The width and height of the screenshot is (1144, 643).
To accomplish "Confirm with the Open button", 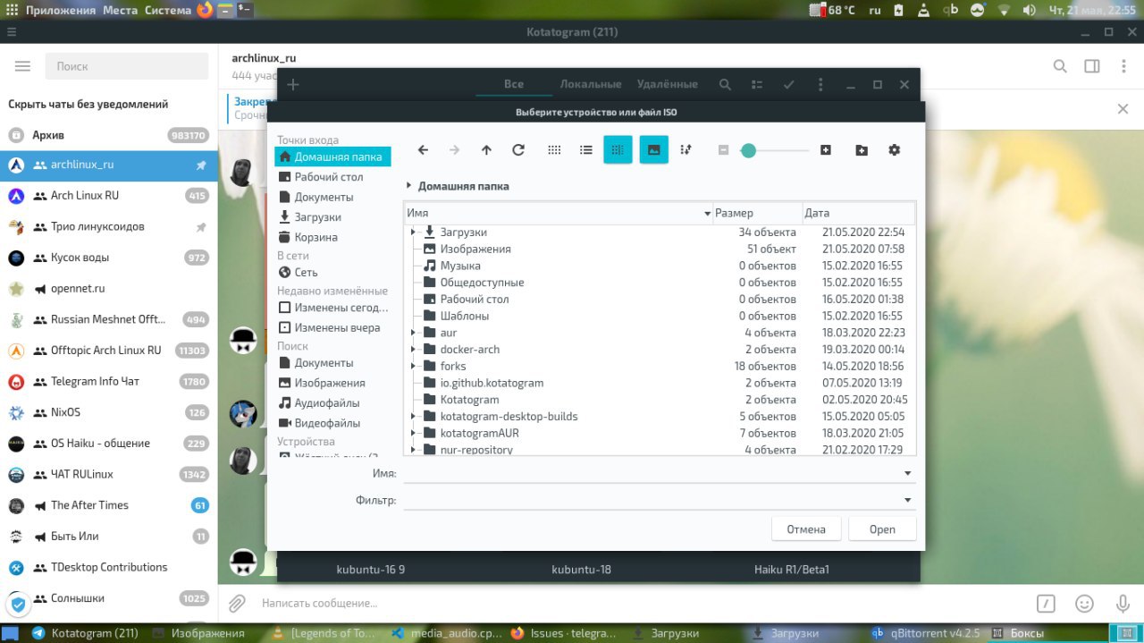I will [882, 529].
